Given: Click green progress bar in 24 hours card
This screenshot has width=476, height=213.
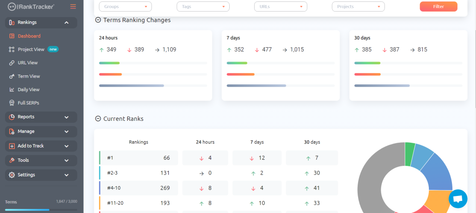Looking at the screenshot, I should (x=109, y=63).
